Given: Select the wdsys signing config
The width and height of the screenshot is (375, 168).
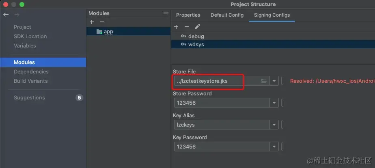Looking at the screenshot, I should [273, 44].
